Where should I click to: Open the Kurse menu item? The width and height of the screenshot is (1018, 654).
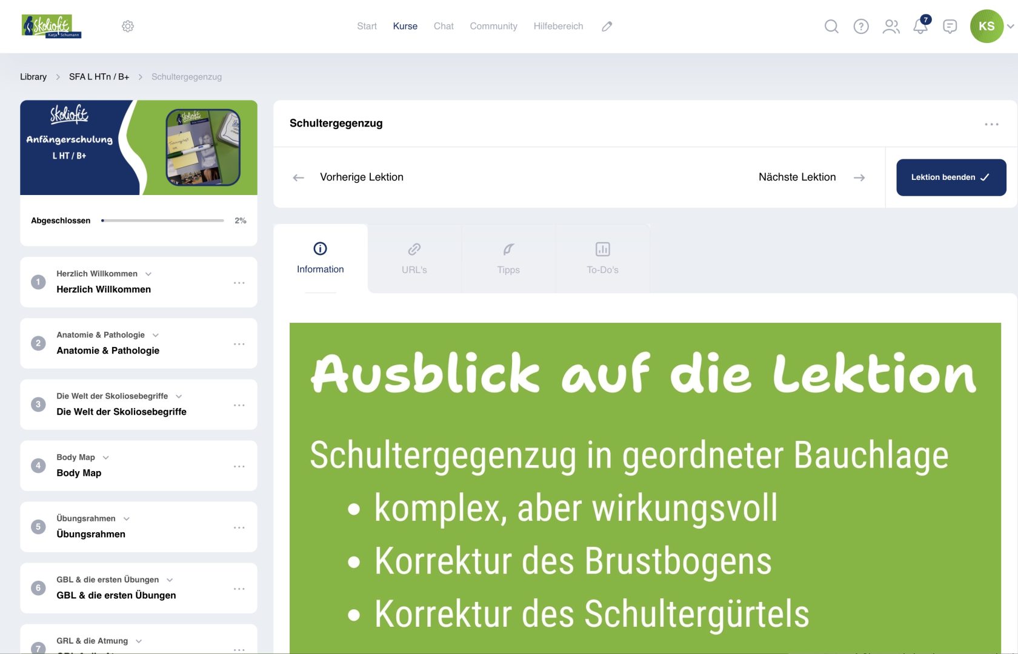(405, 26)
